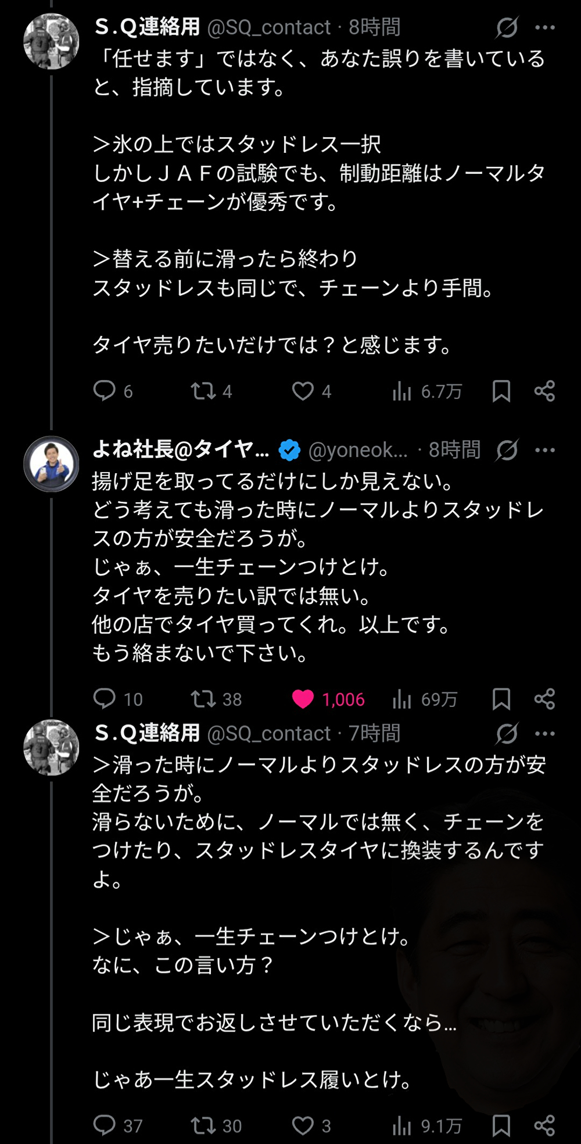Open よね社長 profile picture
The height and width of the screenshot is (1144, 581).
51,464
